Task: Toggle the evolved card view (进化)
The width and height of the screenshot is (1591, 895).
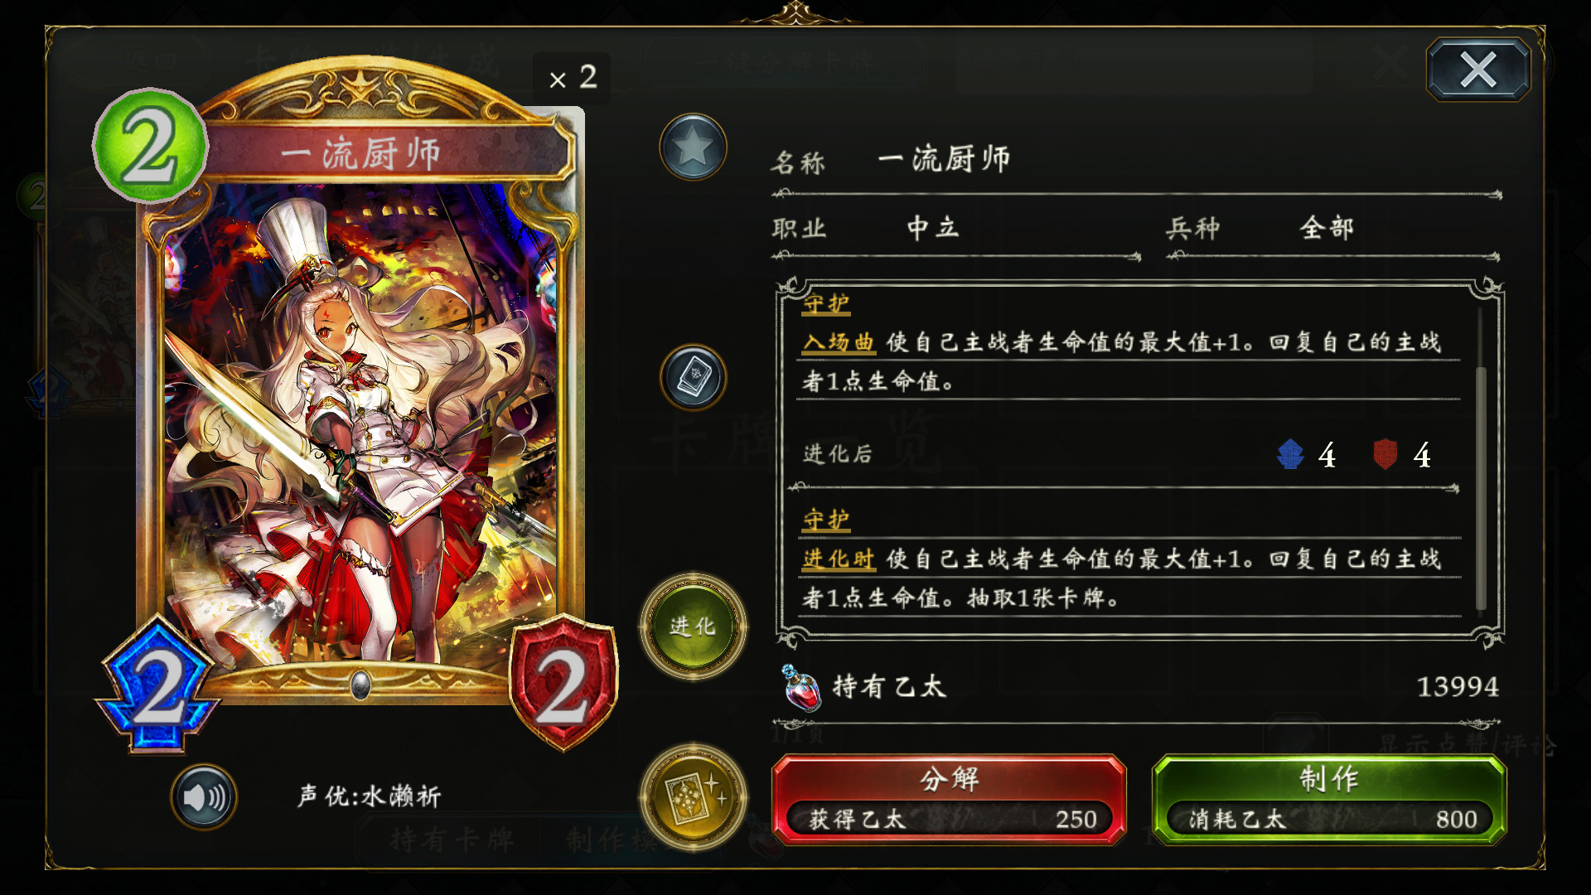Action: (693, 626)
